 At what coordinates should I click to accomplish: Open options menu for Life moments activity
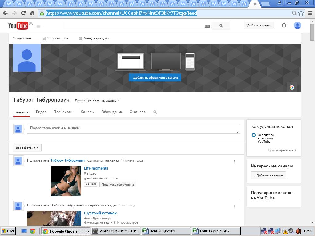point(234,162)
